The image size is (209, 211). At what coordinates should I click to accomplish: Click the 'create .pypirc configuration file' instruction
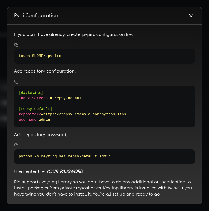pyautogui.click(x=73, y=34)
